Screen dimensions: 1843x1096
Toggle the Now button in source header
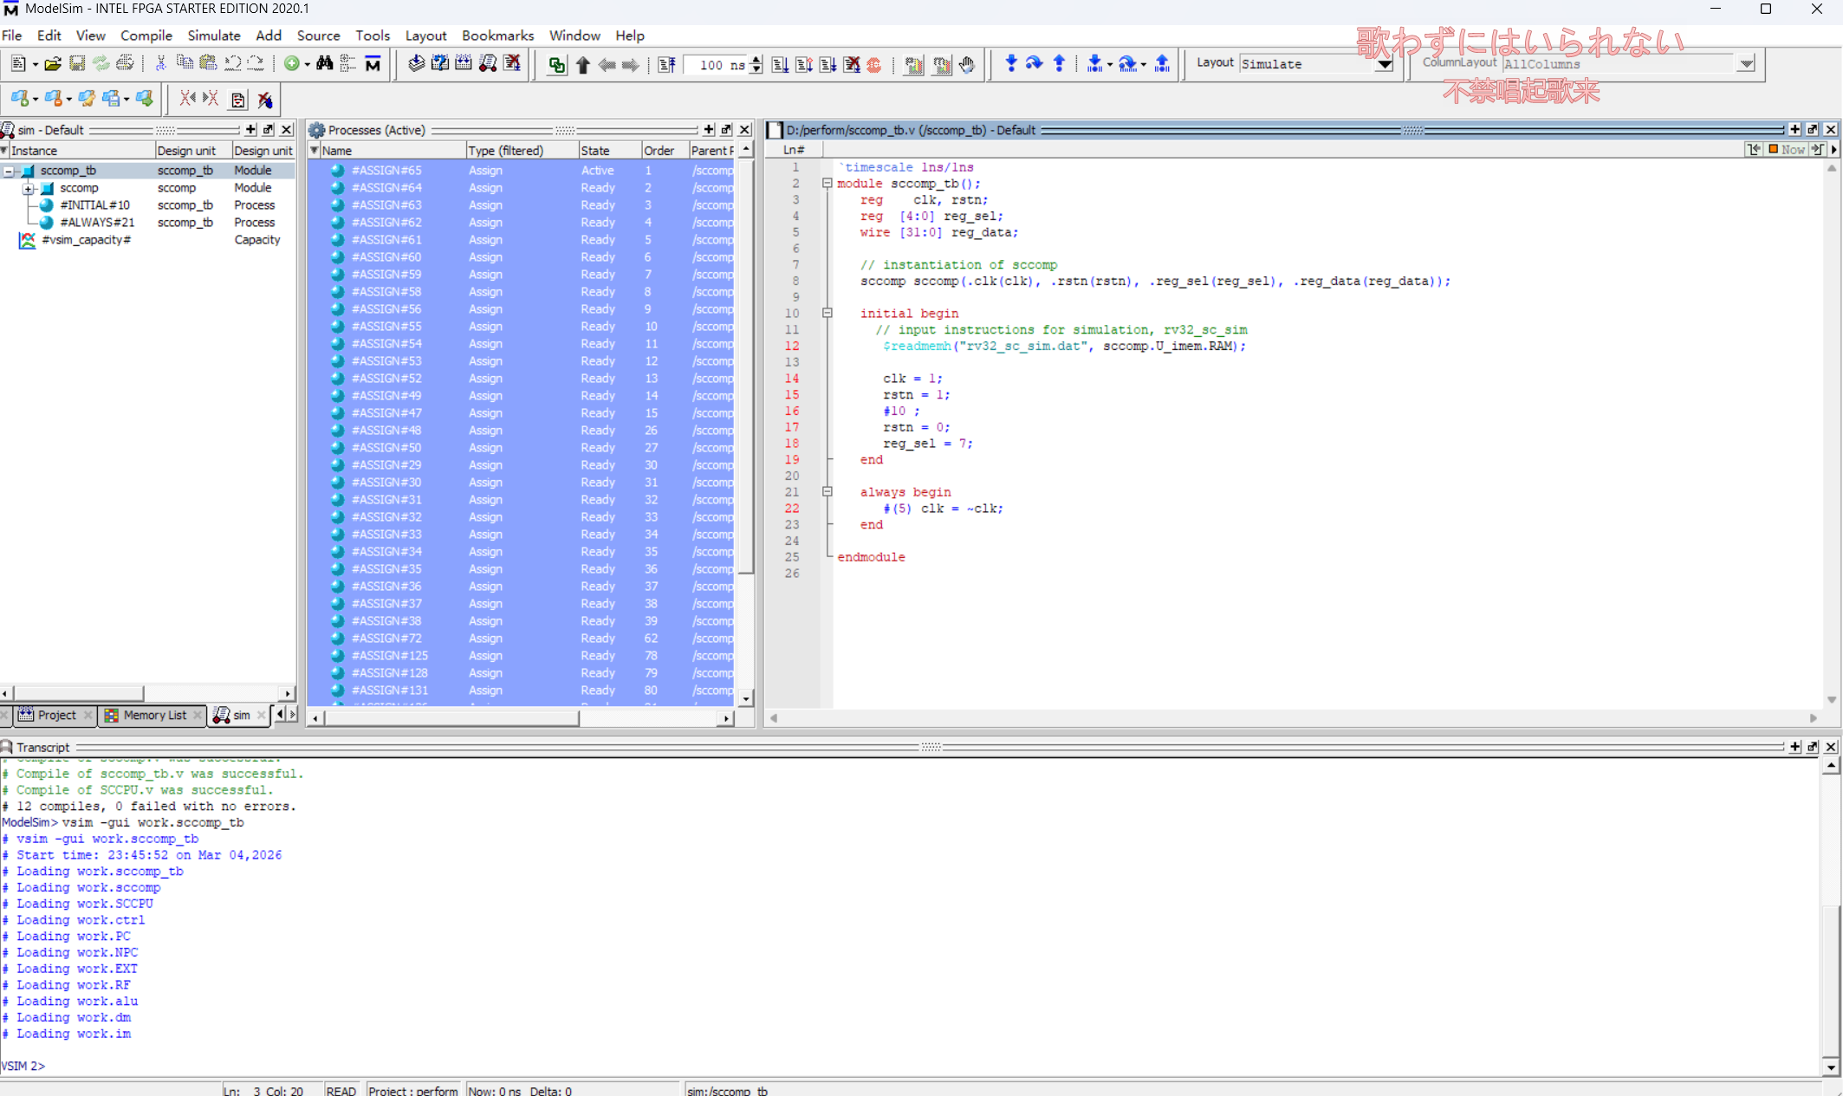1786,149
